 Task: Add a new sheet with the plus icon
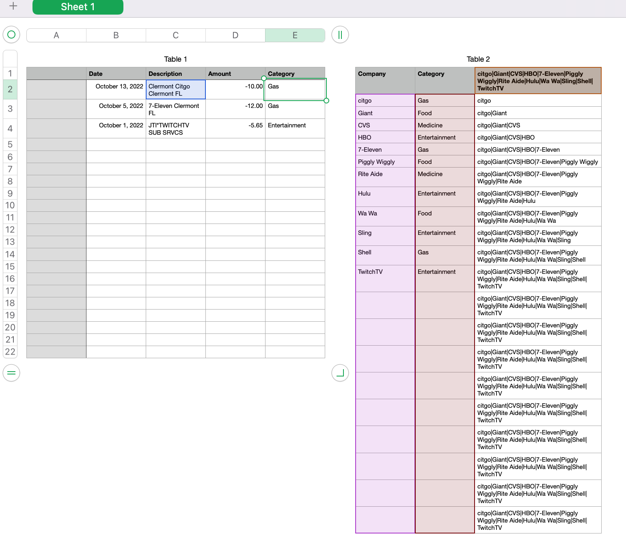coord(13,6)
